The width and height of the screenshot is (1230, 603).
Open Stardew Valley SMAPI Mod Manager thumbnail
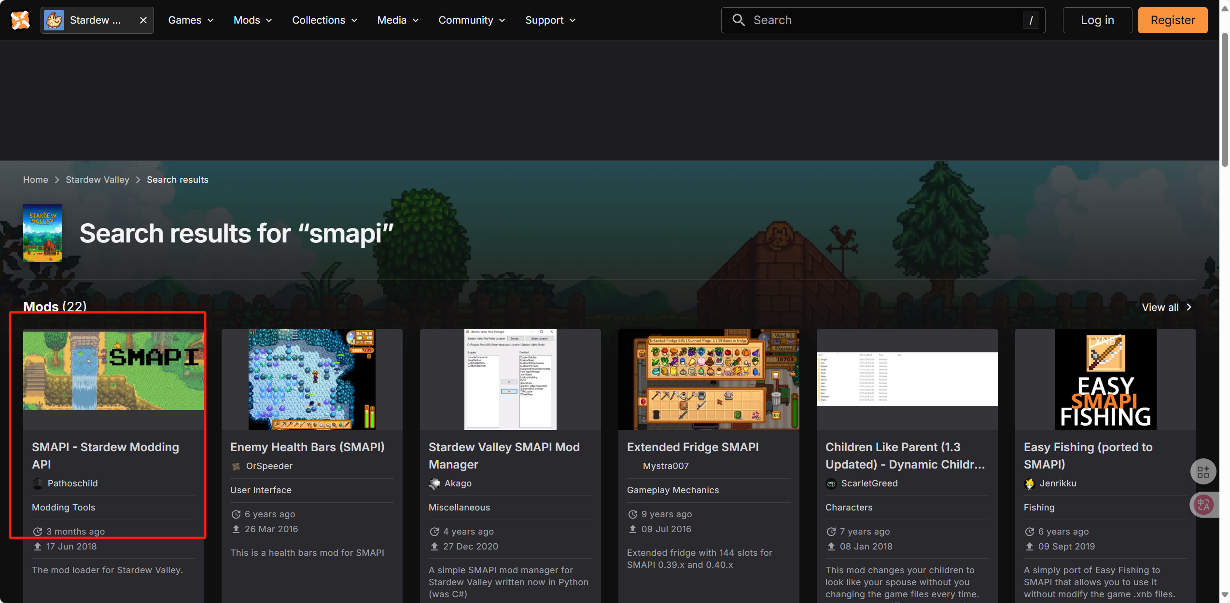[x=510, y=379]
